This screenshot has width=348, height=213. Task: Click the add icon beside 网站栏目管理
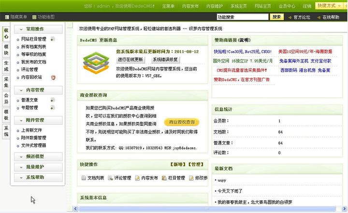[53, 39]
